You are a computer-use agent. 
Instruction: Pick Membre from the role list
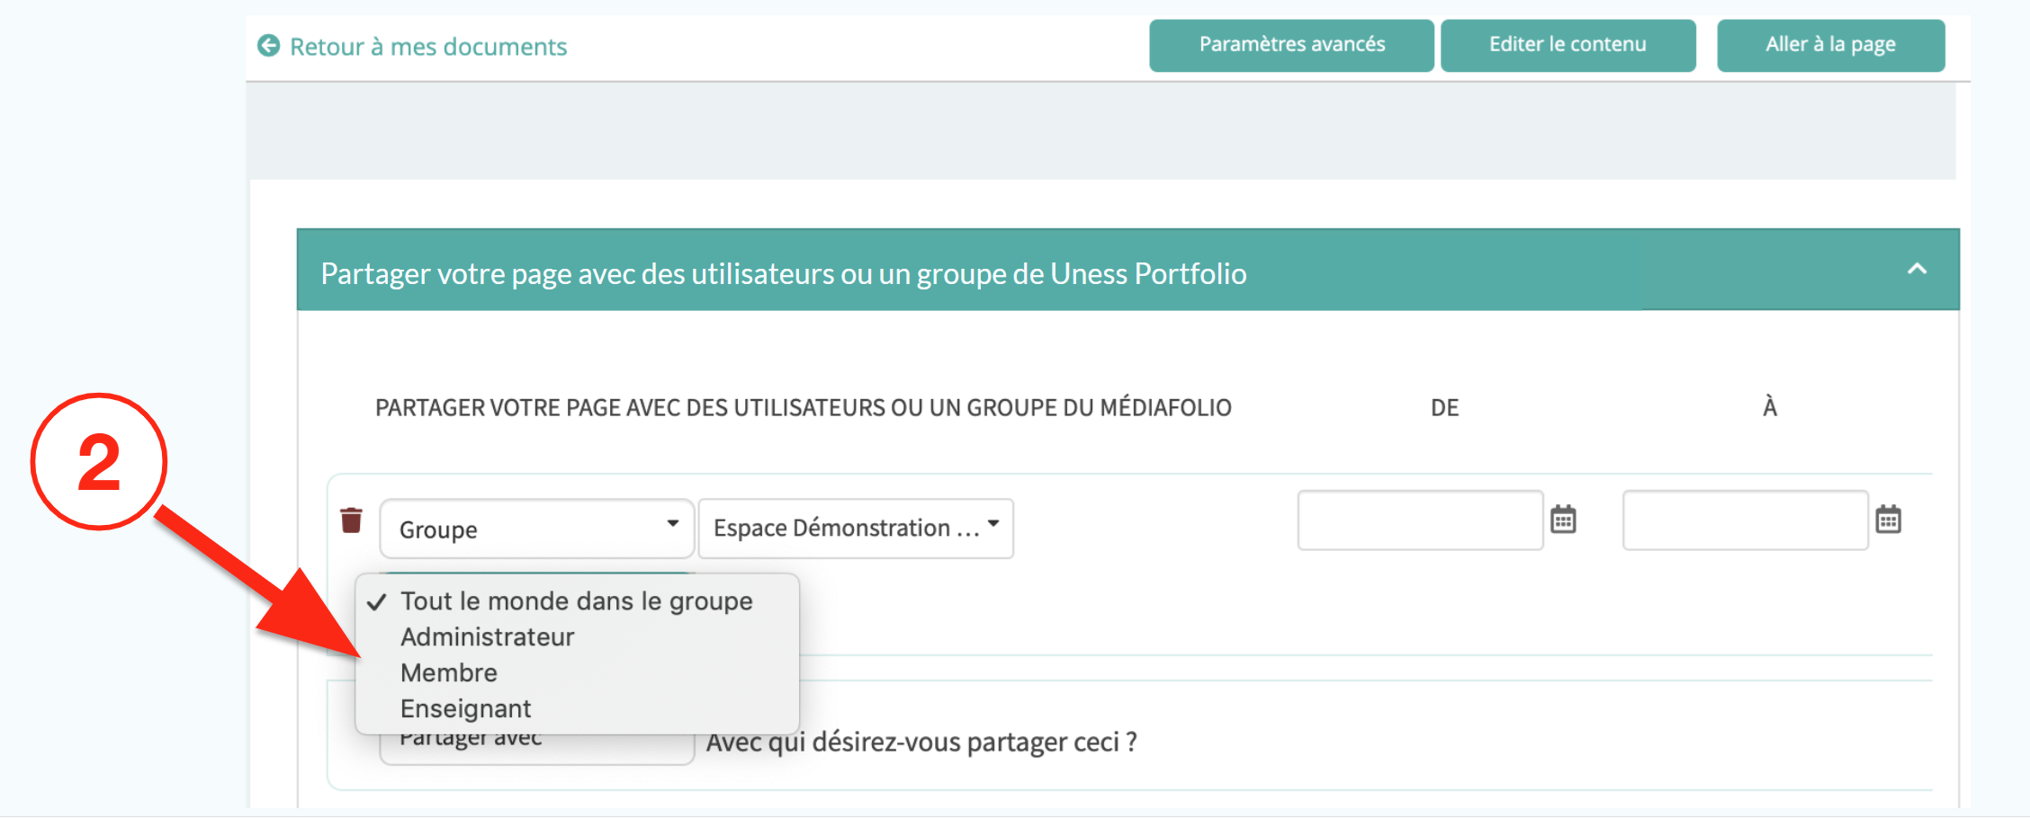point(448,672)
